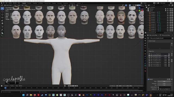Click the Range Max value field
Viewport: 174px width, 97px height.
pos(164,85)
